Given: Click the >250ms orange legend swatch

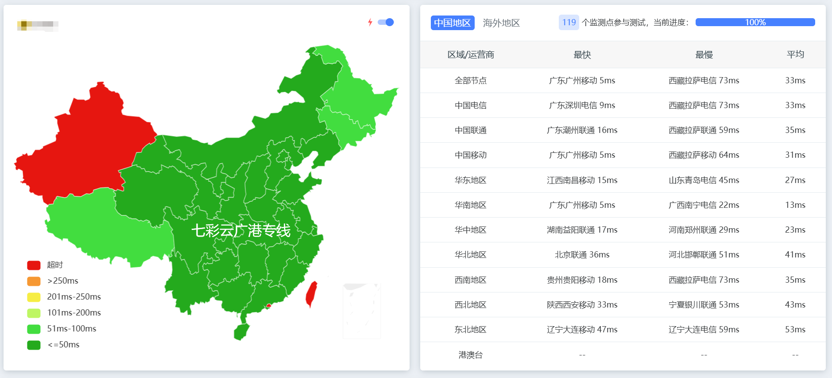Looking at the screenshot, I should click(x=34, y=281).
